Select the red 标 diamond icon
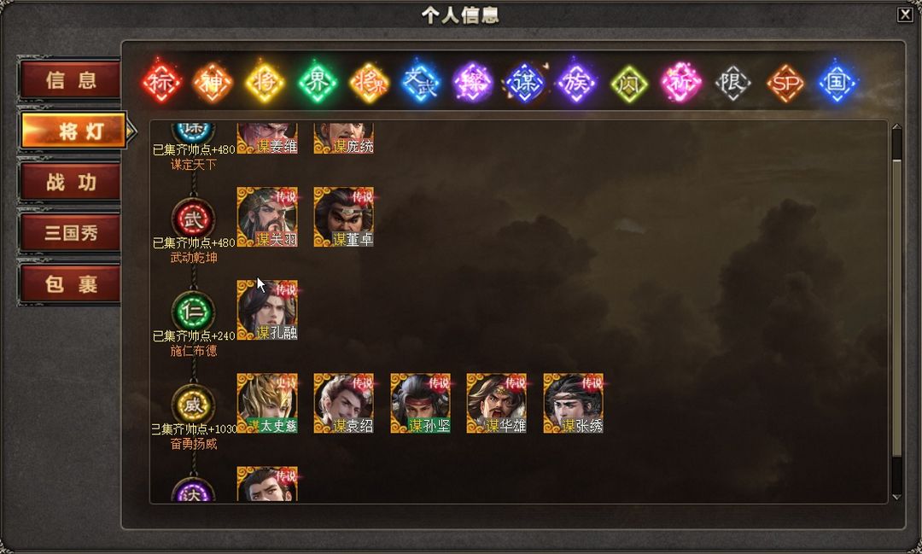 click(x=160, y=82)
